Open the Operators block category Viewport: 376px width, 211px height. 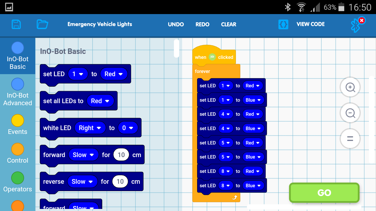tap(18, 182)
